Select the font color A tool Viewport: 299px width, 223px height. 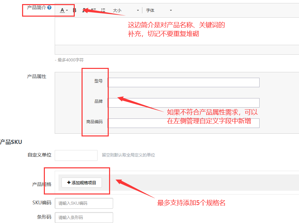(x=62, y=10)
